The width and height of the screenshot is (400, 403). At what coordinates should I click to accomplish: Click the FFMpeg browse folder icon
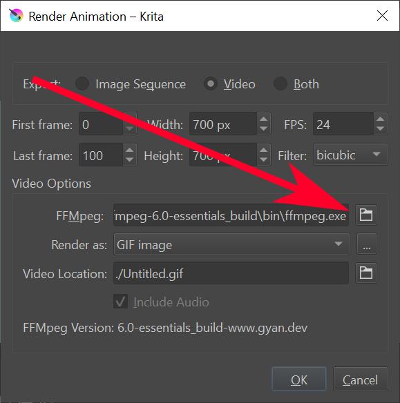click(x=366, y=215)
